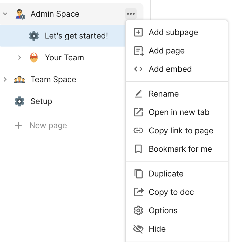Click the Duplicate pages icon

point(138,174)
